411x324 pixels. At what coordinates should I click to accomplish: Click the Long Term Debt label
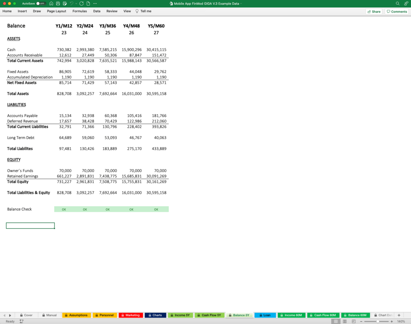coord(21,137)
